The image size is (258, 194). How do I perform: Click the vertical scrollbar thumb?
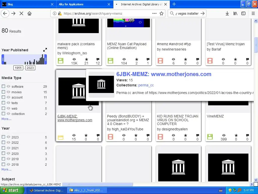coord(256,45)
